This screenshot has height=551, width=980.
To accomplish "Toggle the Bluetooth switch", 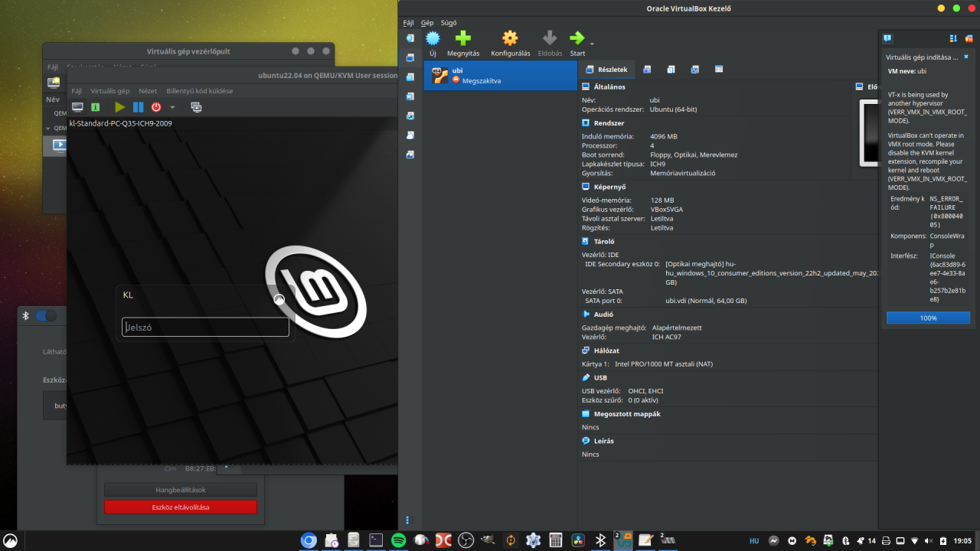I will (x=46, y=315).
